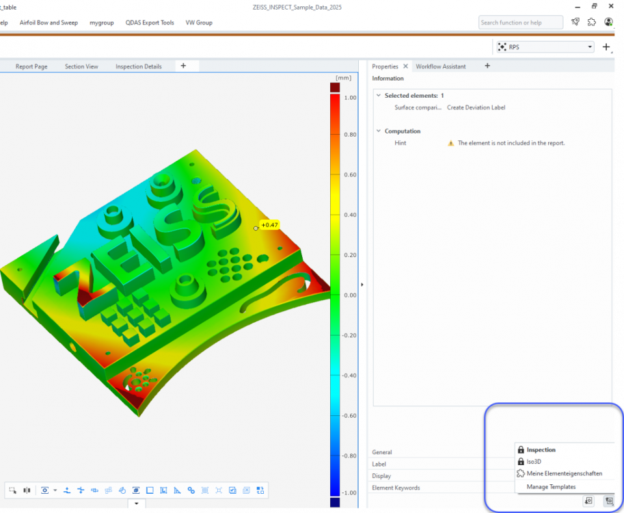Click the rectangle selection tool in bottom toolbar
The image size is (624, 513).
click(12, 490)
